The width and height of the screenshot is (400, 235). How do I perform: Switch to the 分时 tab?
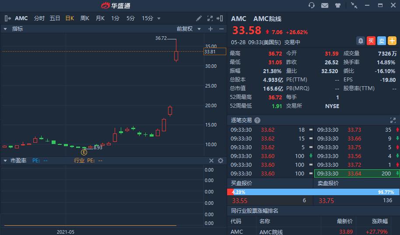tap(39, 18)
